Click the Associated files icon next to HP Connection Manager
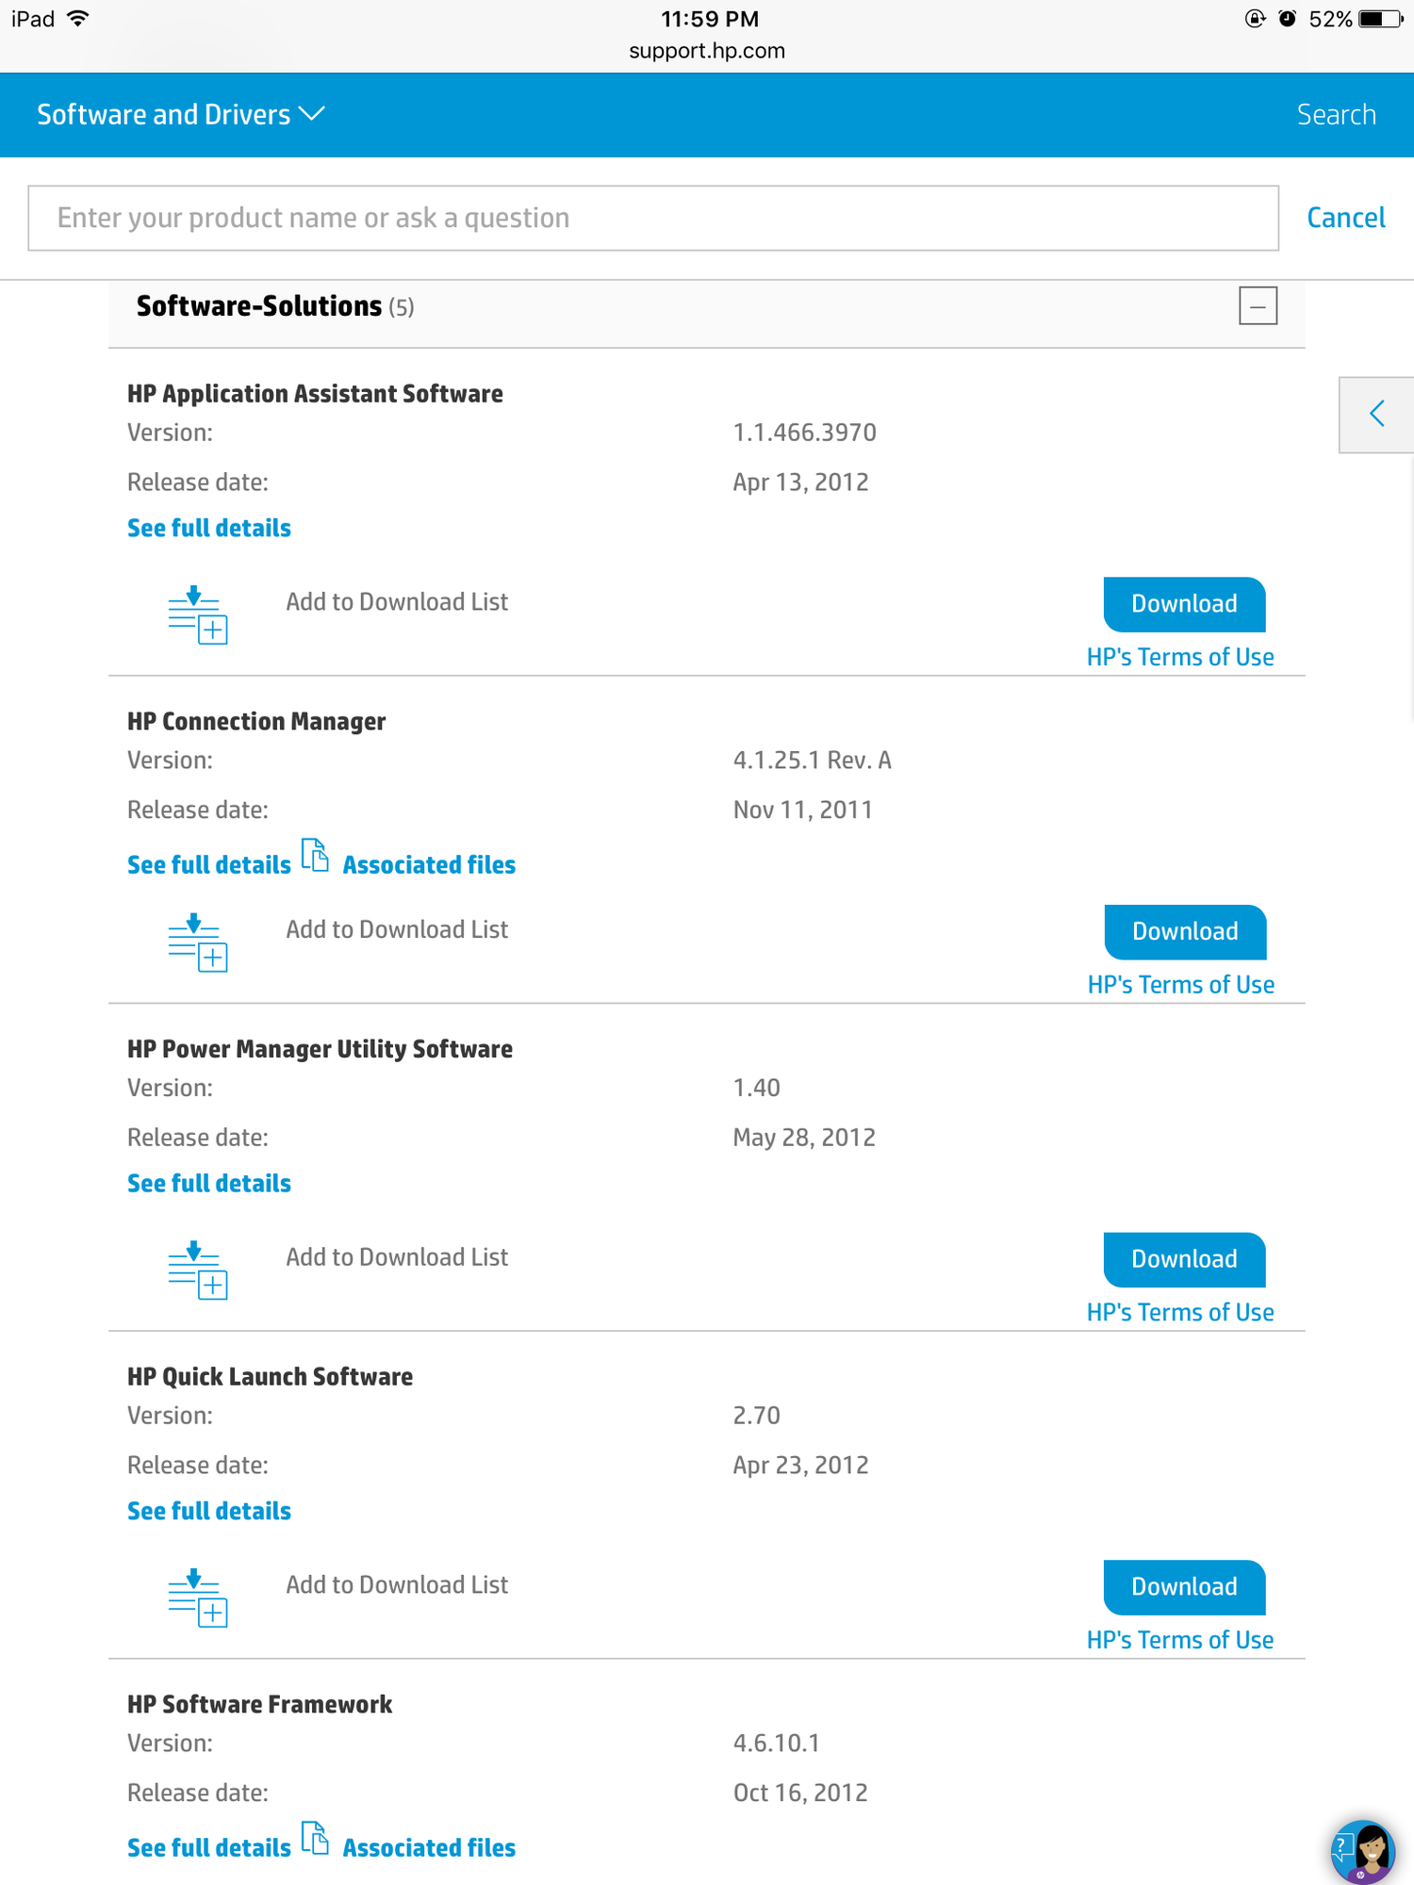Viewport: 1414px width, 1885px height. (x=316, y=856)
